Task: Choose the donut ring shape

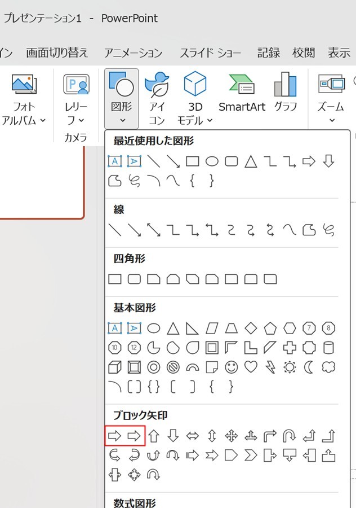Action: pos(154,367)
